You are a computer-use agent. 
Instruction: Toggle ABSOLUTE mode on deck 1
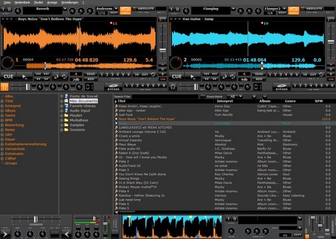tap(143, 9)
